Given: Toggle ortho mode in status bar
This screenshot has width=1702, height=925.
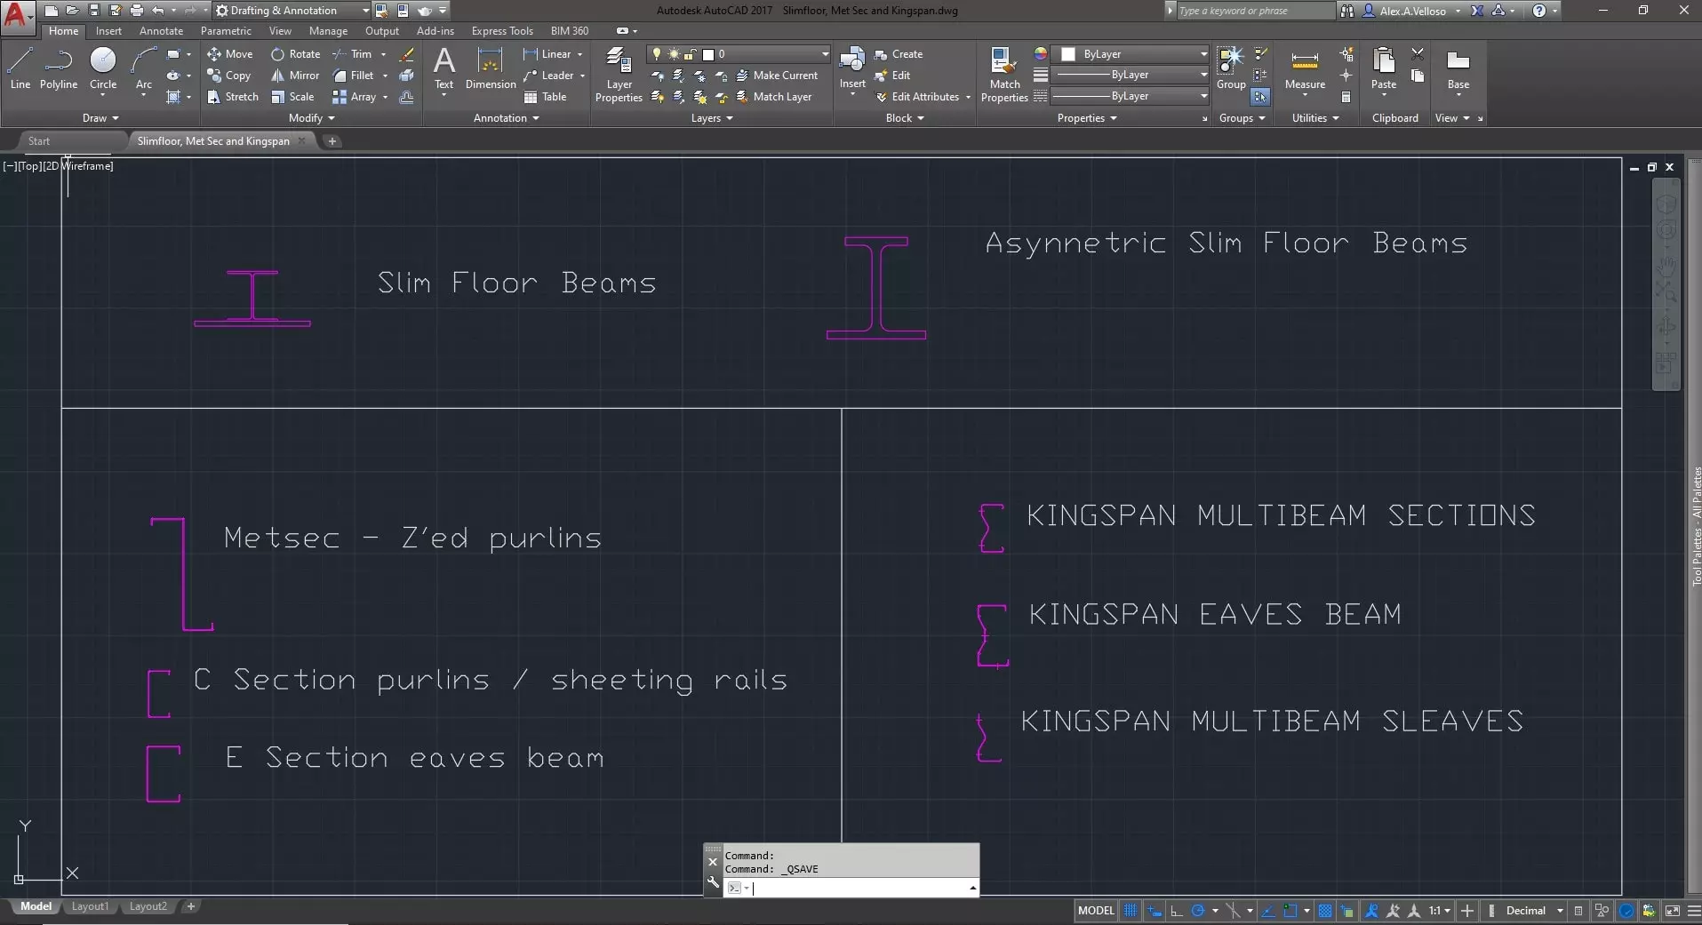Looking at the screenshot, I should pyautogui.click(x=1176, y=911).
